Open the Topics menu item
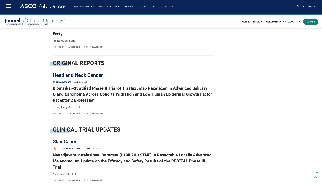 [x=100, y=7]
